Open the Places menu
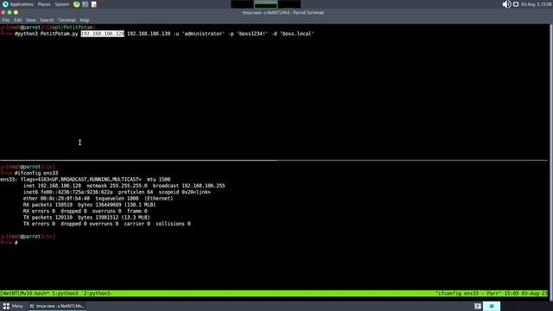Screen dimensions: 553x311 tap(44, 4)
